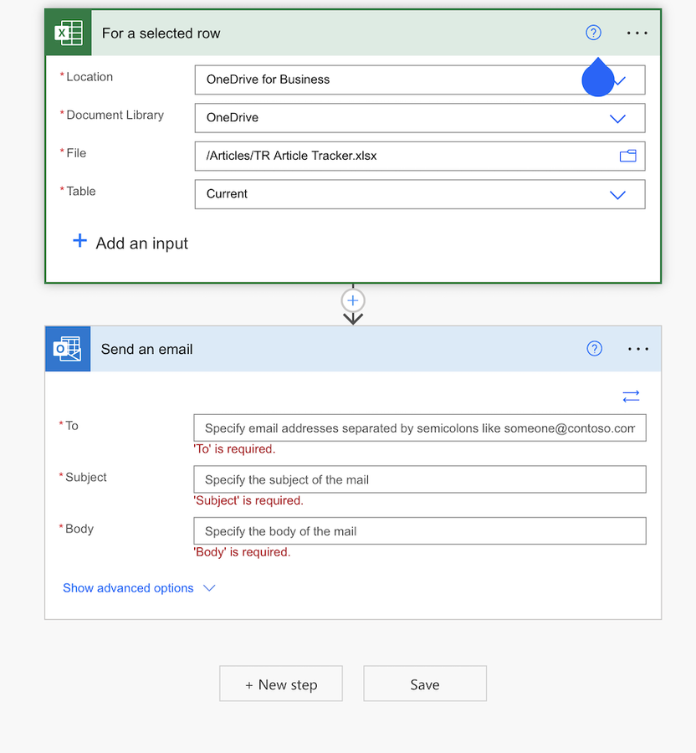Viewport: 696px width, 753px height.
Task: Click the insert step plus icon between actions
Action: [x=352, y=301]
